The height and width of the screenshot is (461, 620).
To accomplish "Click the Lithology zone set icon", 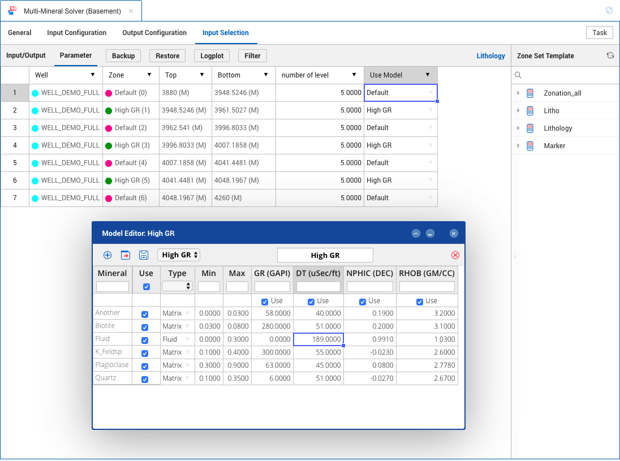I will pos(530,128).
